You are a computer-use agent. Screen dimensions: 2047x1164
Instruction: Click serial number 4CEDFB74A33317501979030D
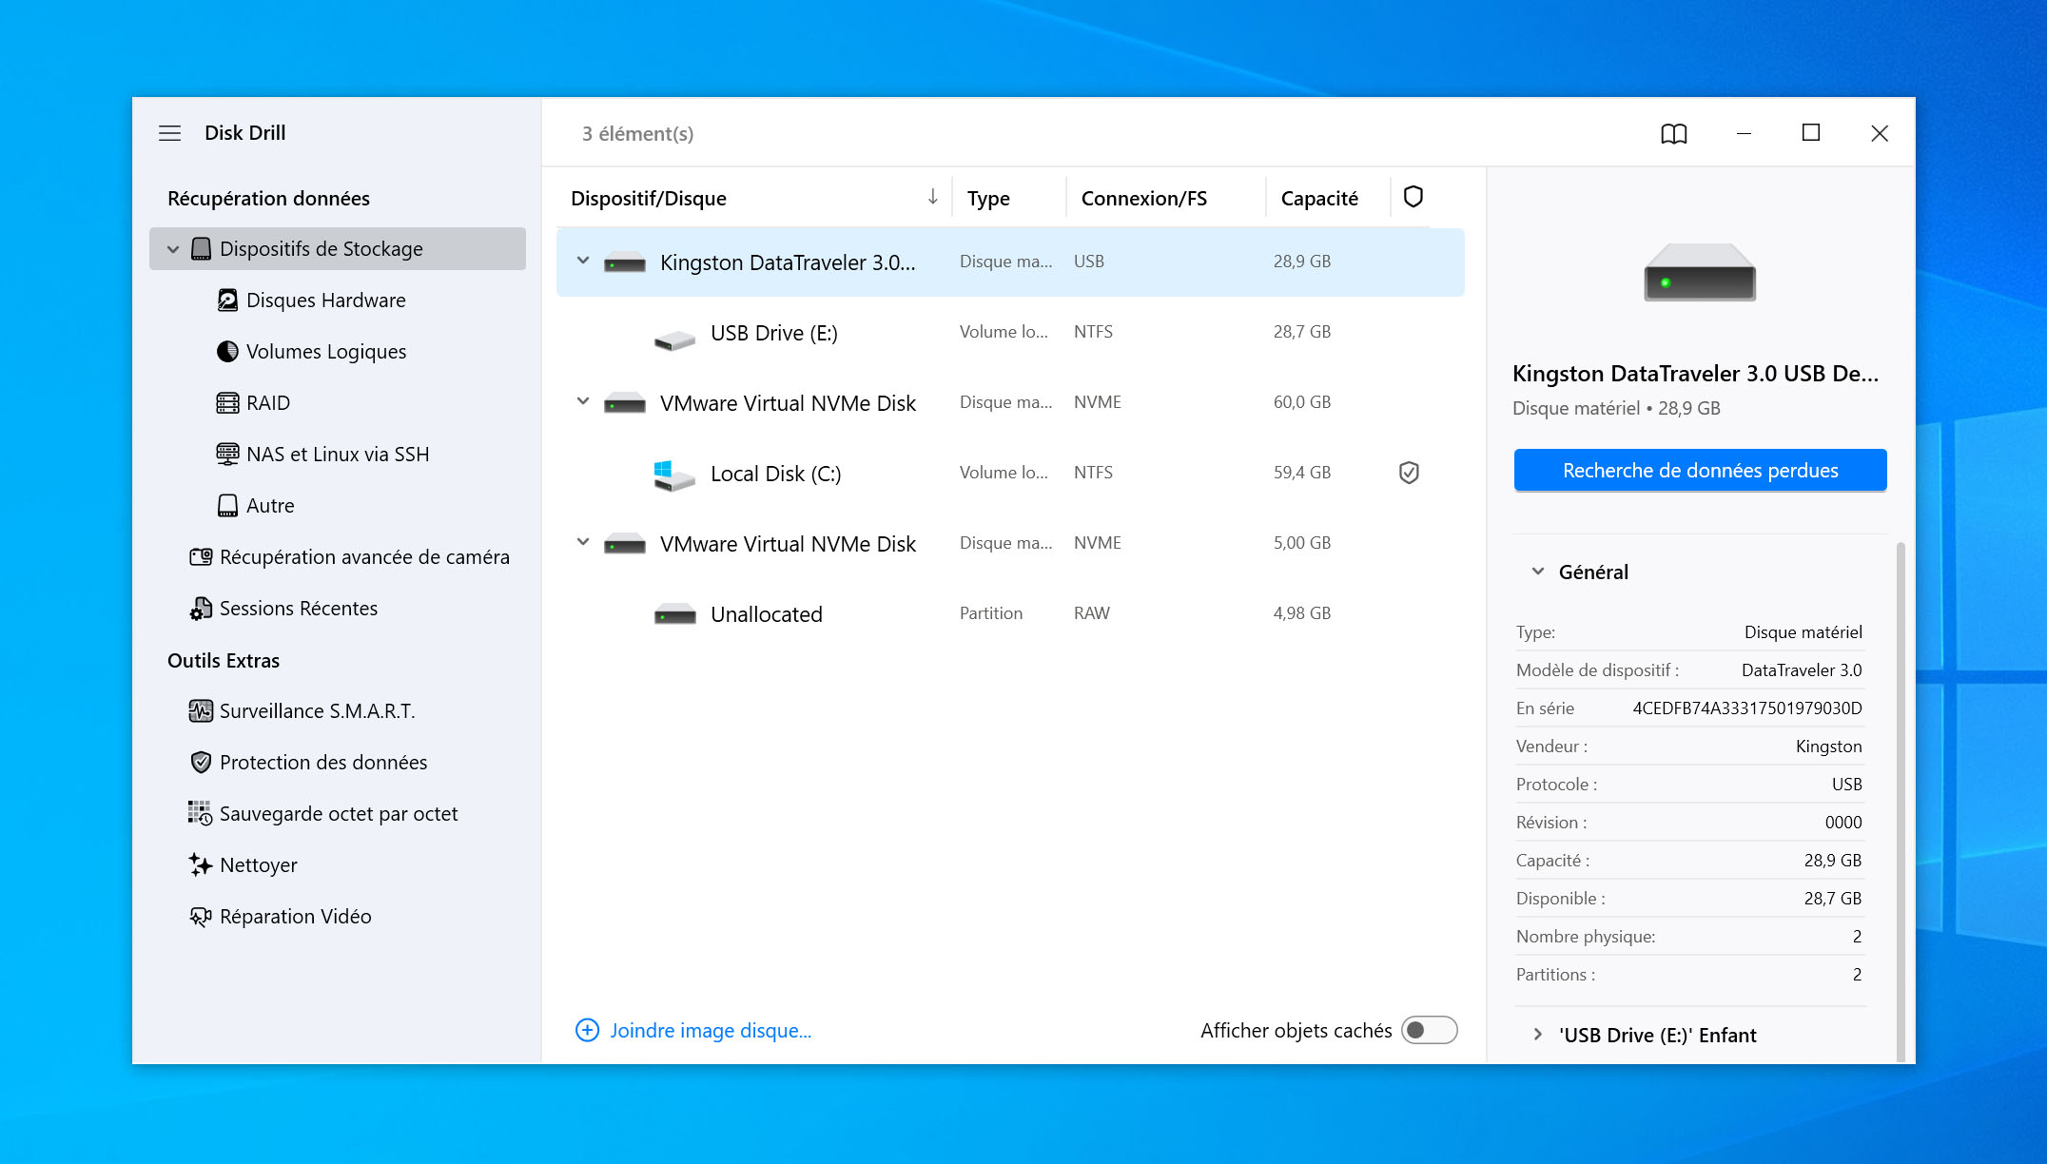[x=1747, y=708]
